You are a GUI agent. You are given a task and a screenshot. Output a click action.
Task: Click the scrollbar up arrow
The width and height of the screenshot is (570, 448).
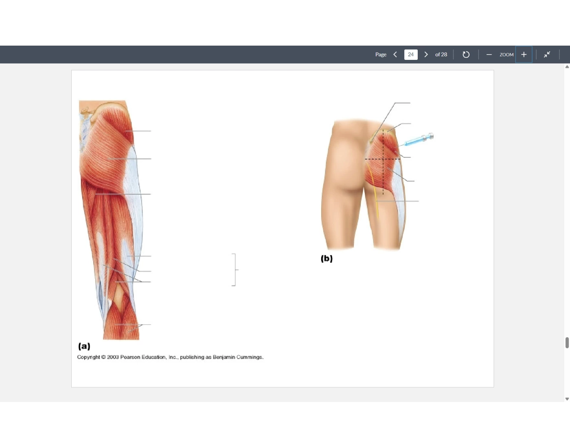567,67
